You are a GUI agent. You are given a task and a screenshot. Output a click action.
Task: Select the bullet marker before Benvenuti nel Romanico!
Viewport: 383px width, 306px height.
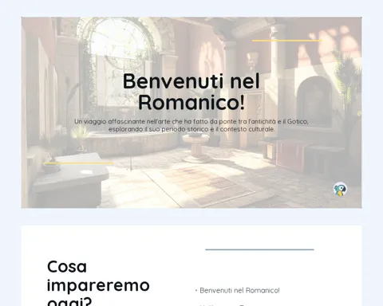pos(196,291)
